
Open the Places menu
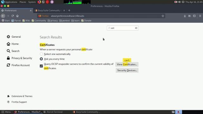pyautogui.click(x=23, y=2)
